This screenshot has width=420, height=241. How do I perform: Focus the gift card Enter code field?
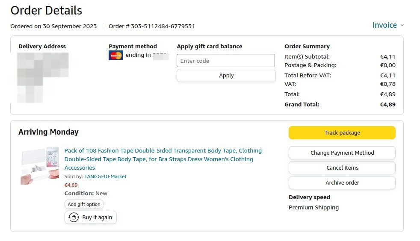(x=226, y=61)
